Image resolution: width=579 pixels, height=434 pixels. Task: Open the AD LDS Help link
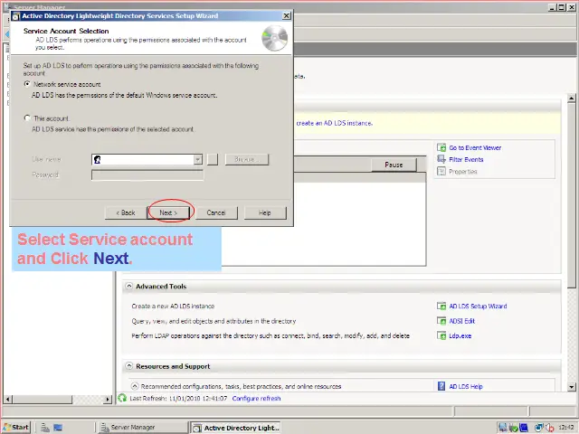466,386
